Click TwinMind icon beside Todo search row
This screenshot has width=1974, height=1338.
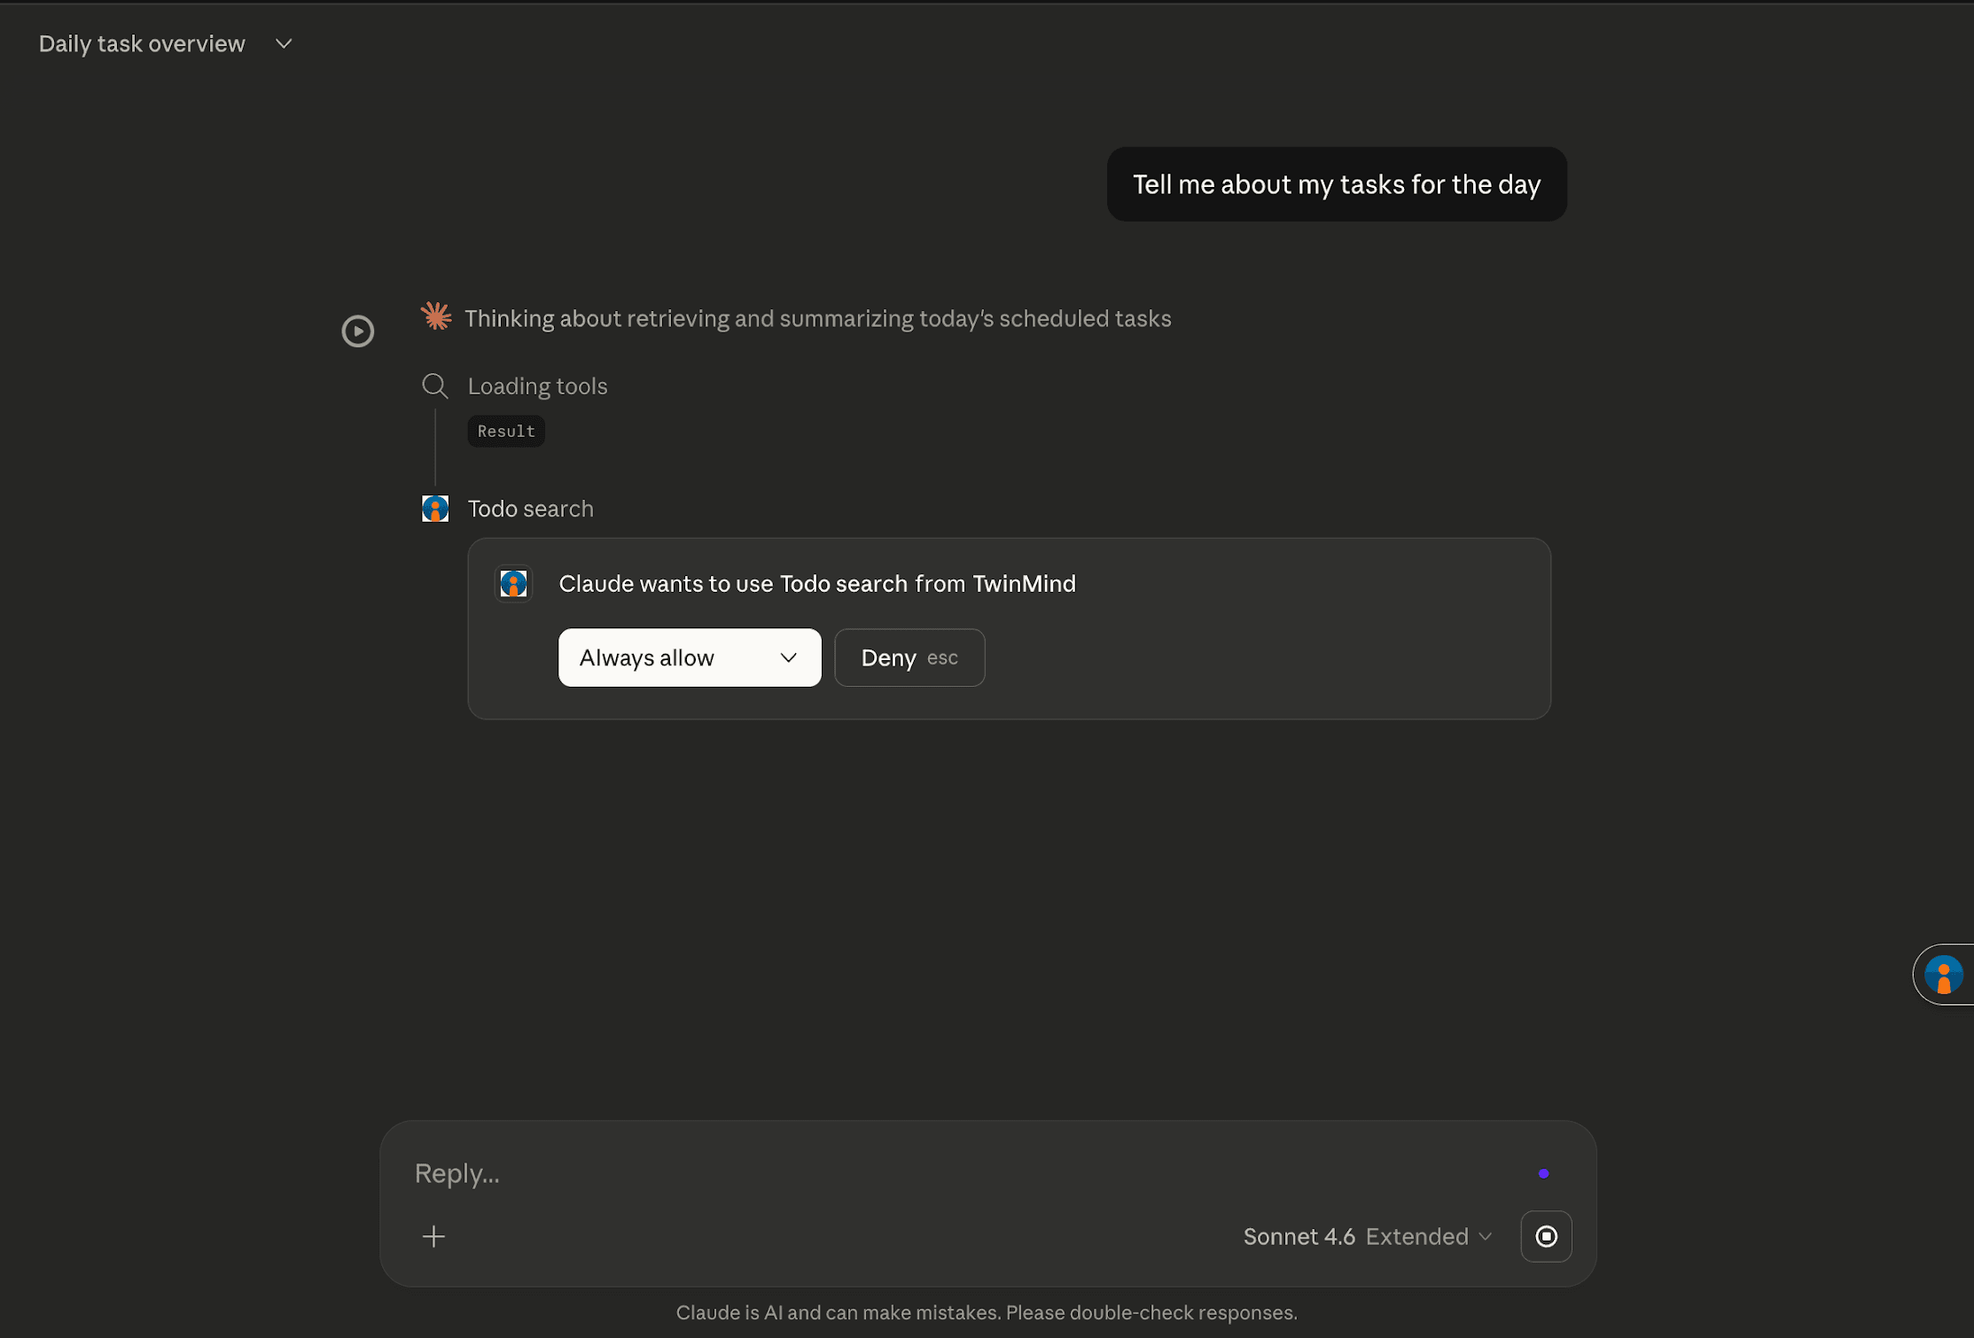point(434,509)
